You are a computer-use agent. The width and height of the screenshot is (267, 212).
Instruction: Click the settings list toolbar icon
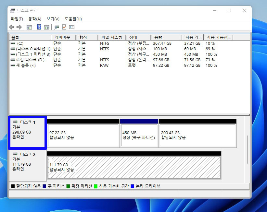72,27
